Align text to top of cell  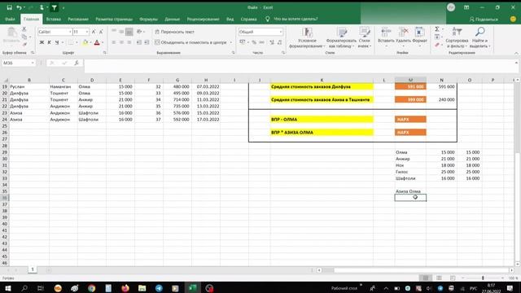(x=114, y=32)
